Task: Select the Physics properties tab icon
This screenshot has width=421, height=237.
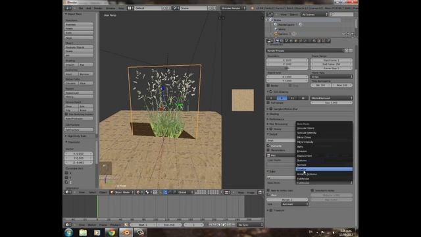Action: tap(328, 41)
